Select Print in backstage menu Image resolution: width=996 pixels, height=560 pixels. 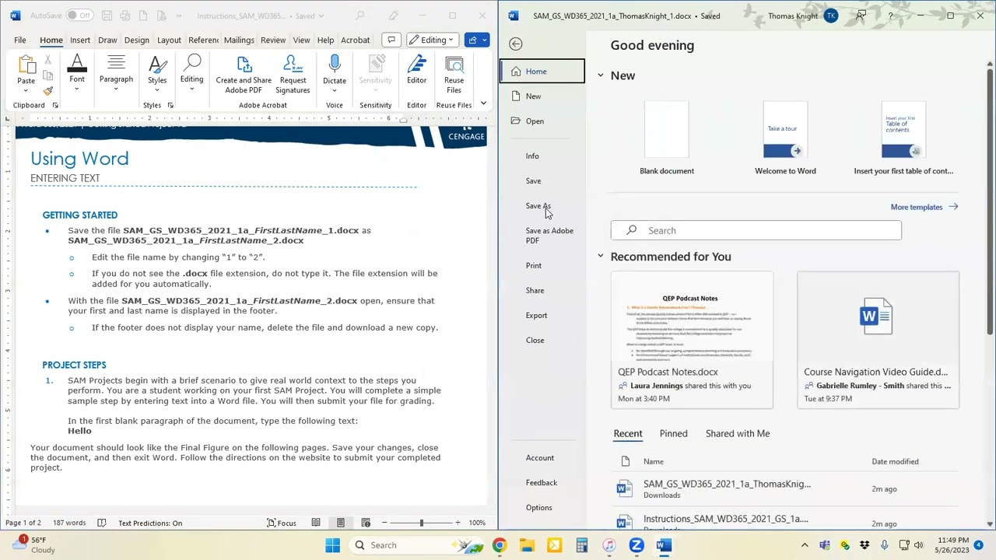click(x=533, y=266)
